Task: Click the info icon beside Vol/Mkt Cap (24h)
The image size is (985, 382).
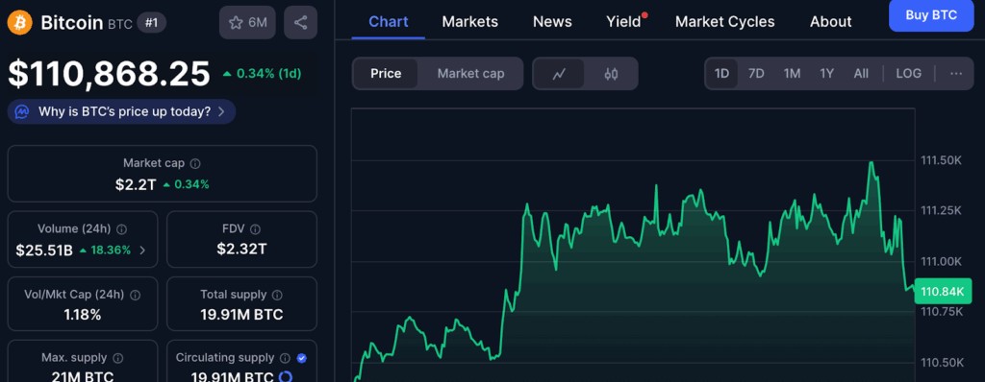Action: tap(135, 295)
